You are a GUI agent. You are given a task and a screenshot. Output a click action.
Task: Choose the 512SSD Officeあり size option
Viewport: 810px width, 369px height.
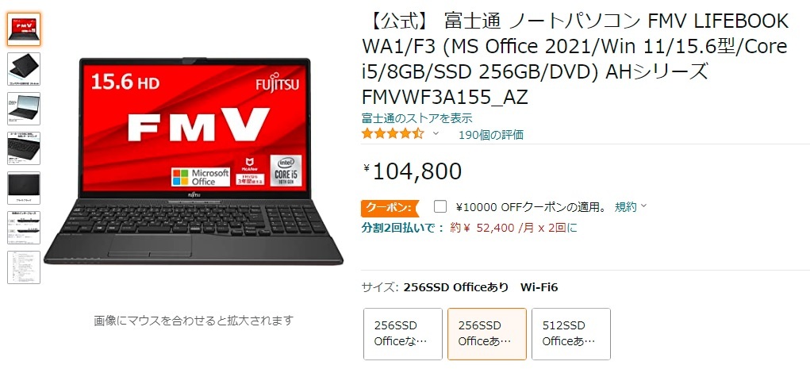coord(571,334)
